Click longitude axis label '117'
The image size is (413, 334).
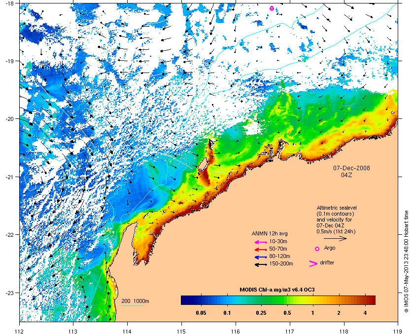click(290, 331)
